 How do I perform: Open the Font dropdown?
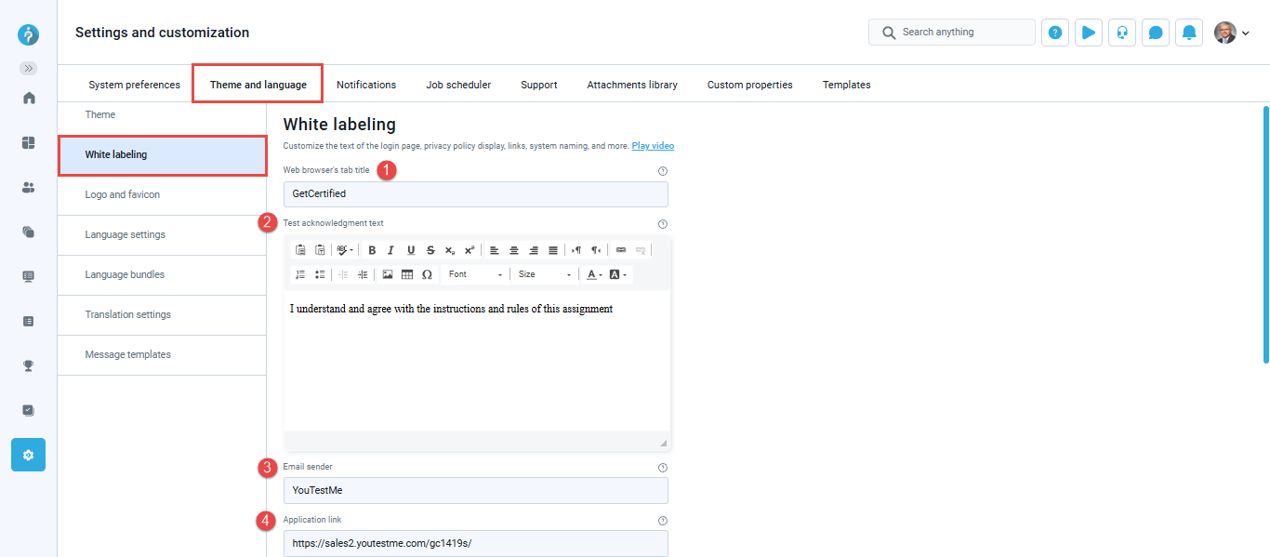pyautogui.click(x=474, y=274)
